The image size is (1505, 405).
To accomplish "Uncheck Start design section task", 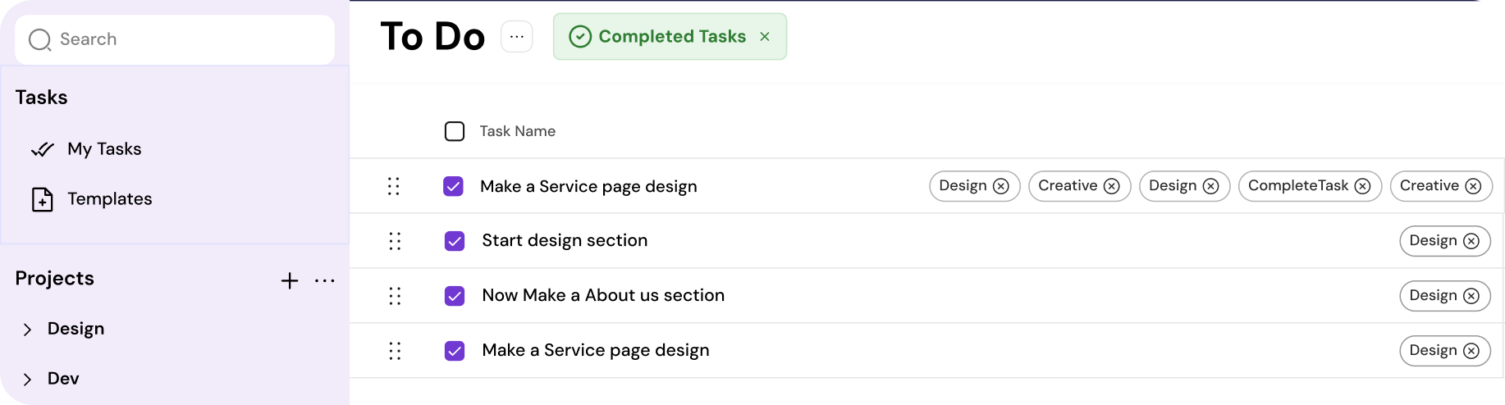I will coord(455,241).
